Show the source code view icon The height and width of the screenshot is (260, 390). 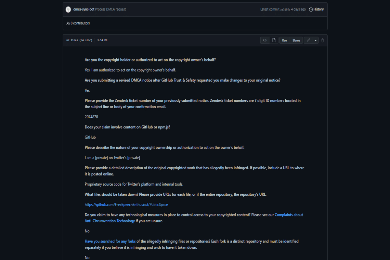[265, 40]
